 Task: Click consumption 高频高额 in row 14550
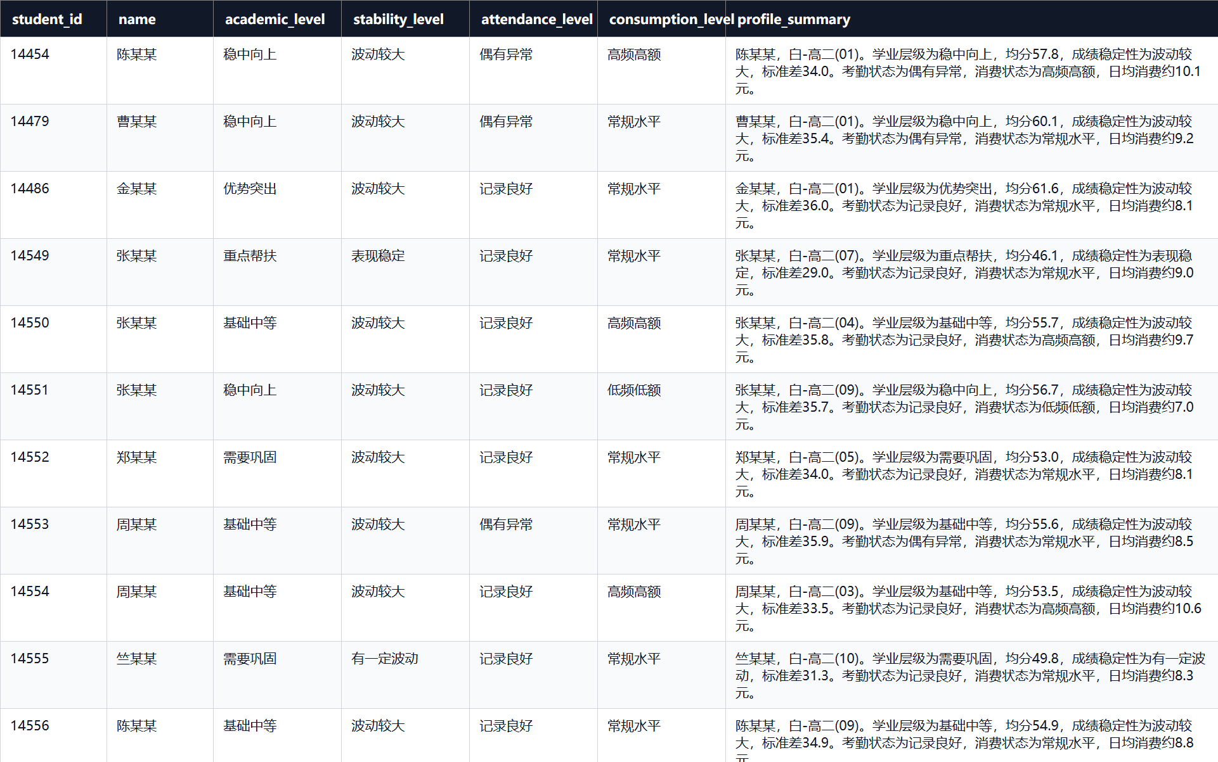(x=634, y=323)
